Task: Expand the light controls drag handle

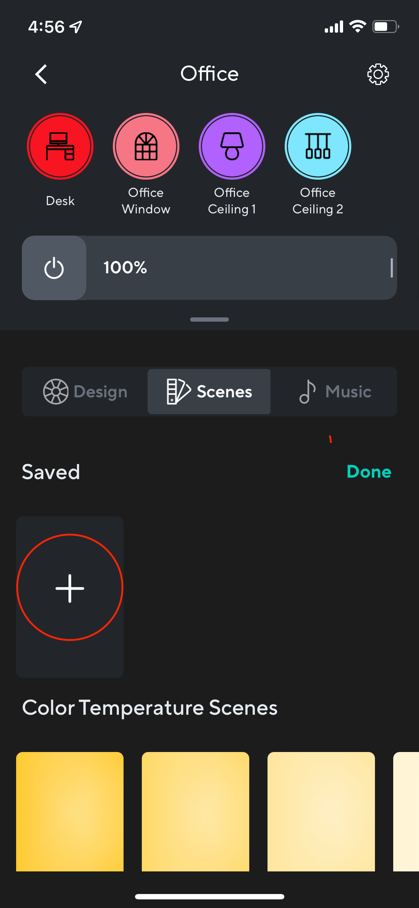Action: (209, 319)
